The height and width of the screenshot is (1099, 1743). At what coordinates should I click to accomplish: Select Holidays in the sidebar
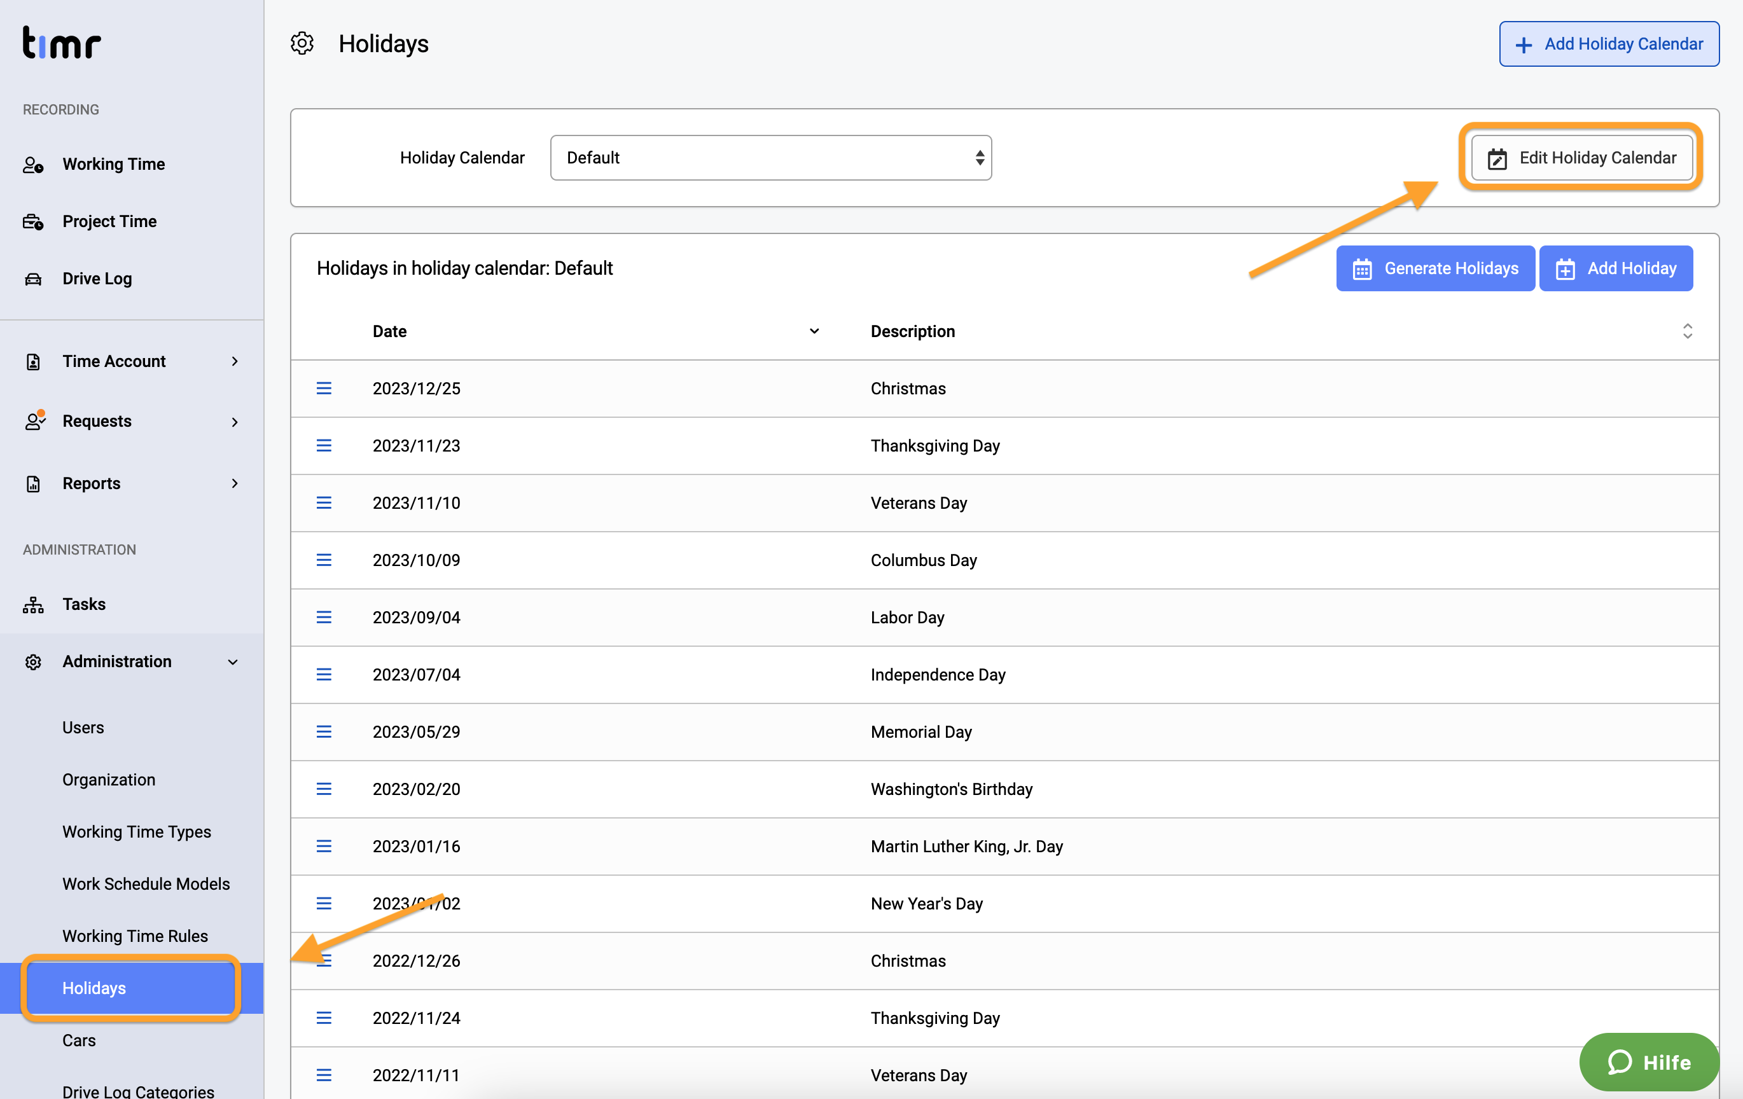(130, 988)
